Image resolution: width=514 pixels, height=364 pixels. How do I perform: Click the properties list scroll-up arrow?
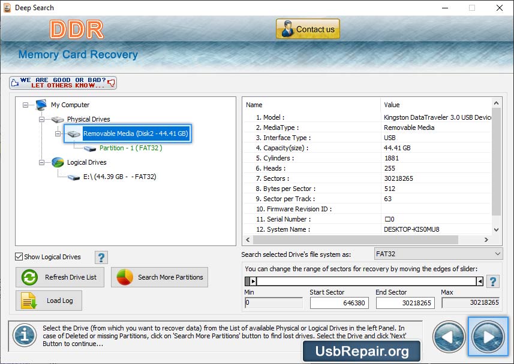pos(496,104)
